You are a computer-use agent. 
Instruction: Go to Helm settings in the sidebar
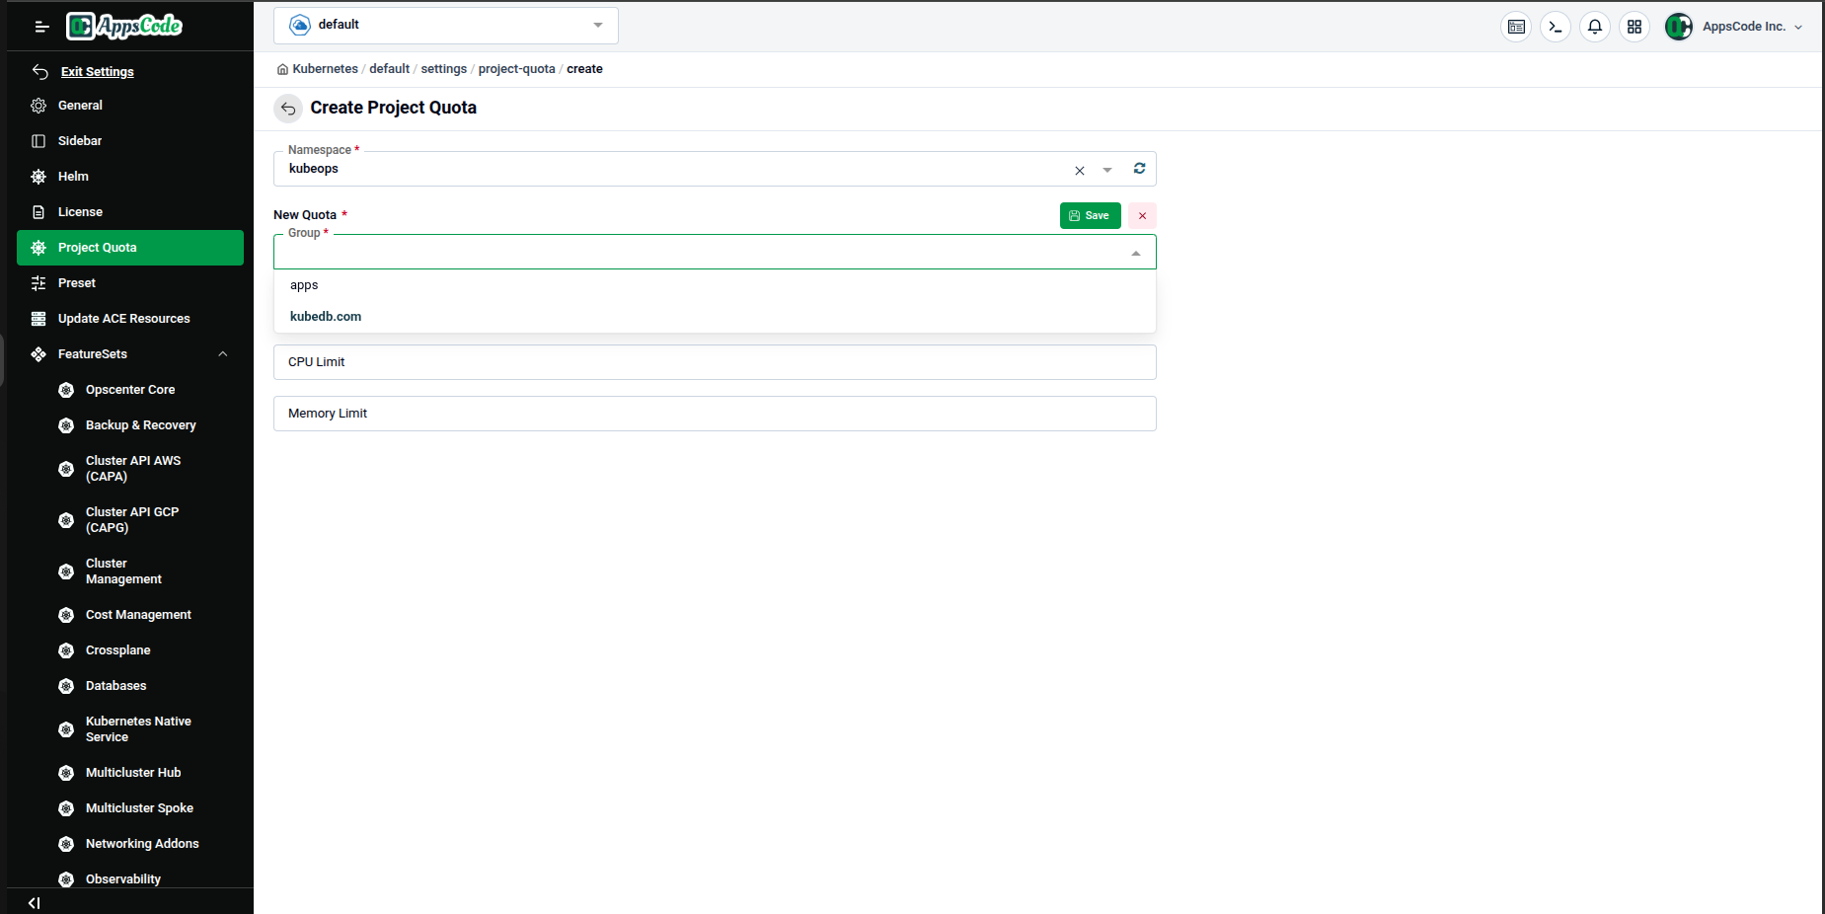(73, 176)
